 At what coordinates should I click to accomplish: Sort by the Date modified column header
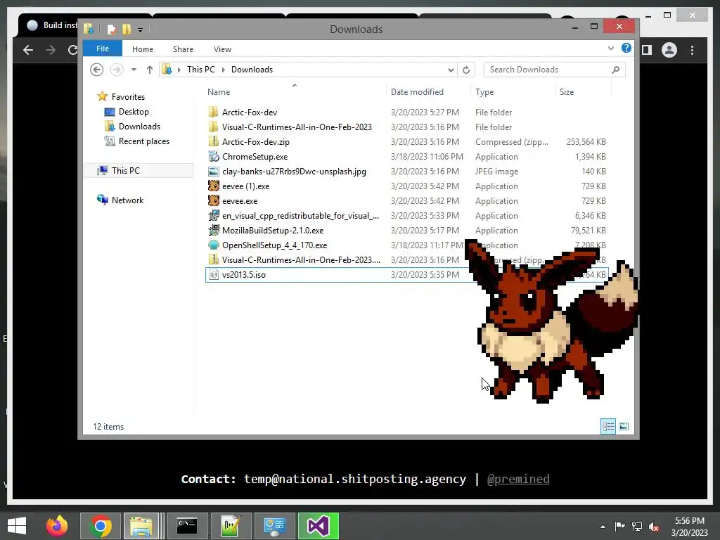pos(417,92)
